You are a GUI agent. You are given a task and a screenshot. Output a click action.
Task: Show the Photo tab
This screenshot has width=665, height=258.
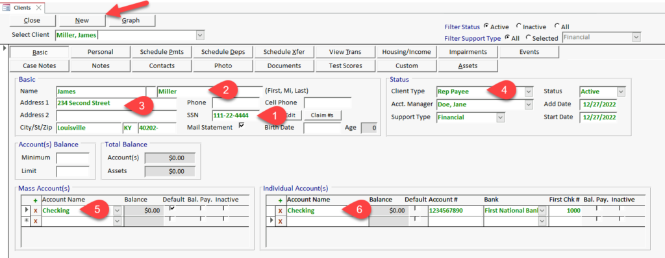pyautogui.click(x=223, y=65)
